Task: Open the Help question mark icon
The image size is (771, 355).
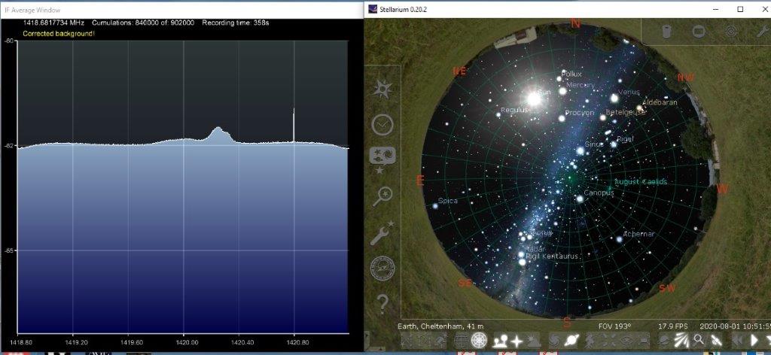Action: pyautogui.click(x=382, y=304)
